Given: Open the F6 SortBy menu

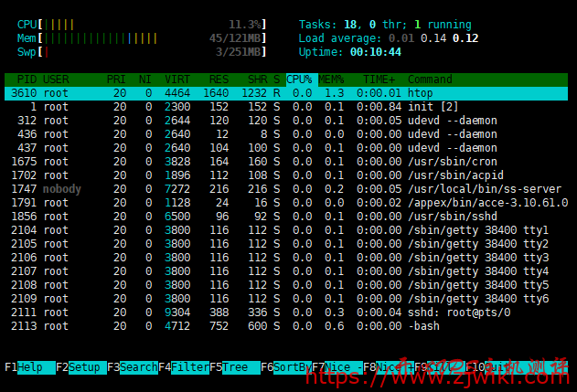Looking at the screenshot, I should coord(286,366).
